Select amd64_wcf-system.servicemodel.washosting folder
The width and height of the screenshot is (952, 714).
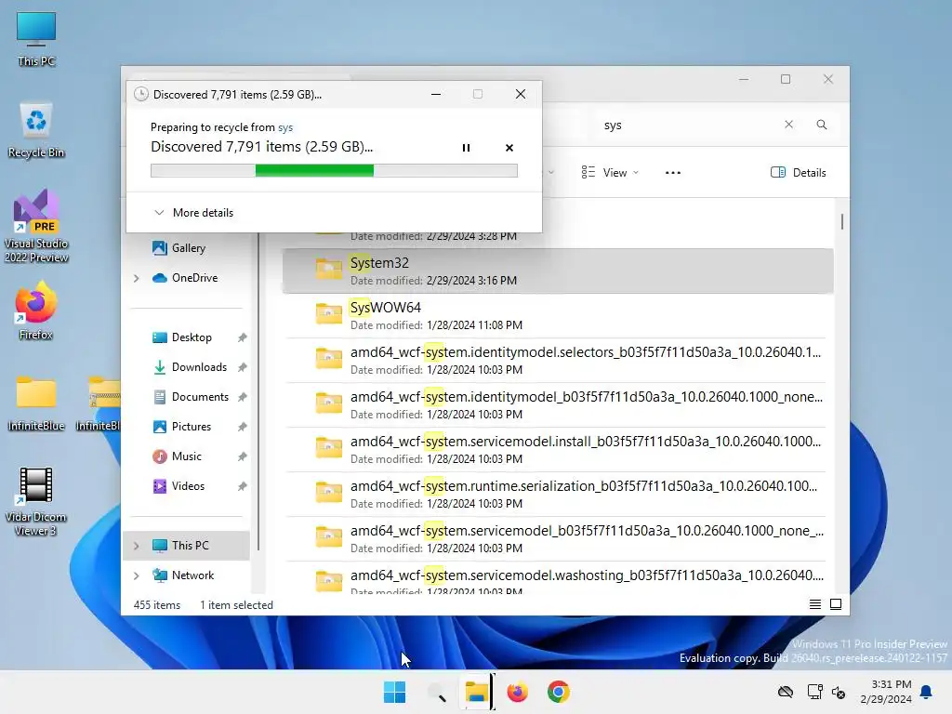pos(558,577)
